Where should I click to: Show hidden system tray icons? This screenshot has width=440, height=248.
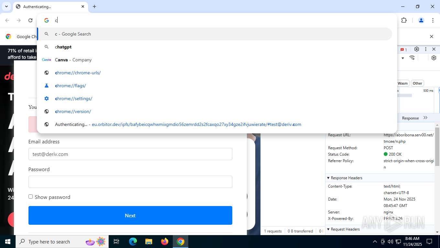[375, 242]
